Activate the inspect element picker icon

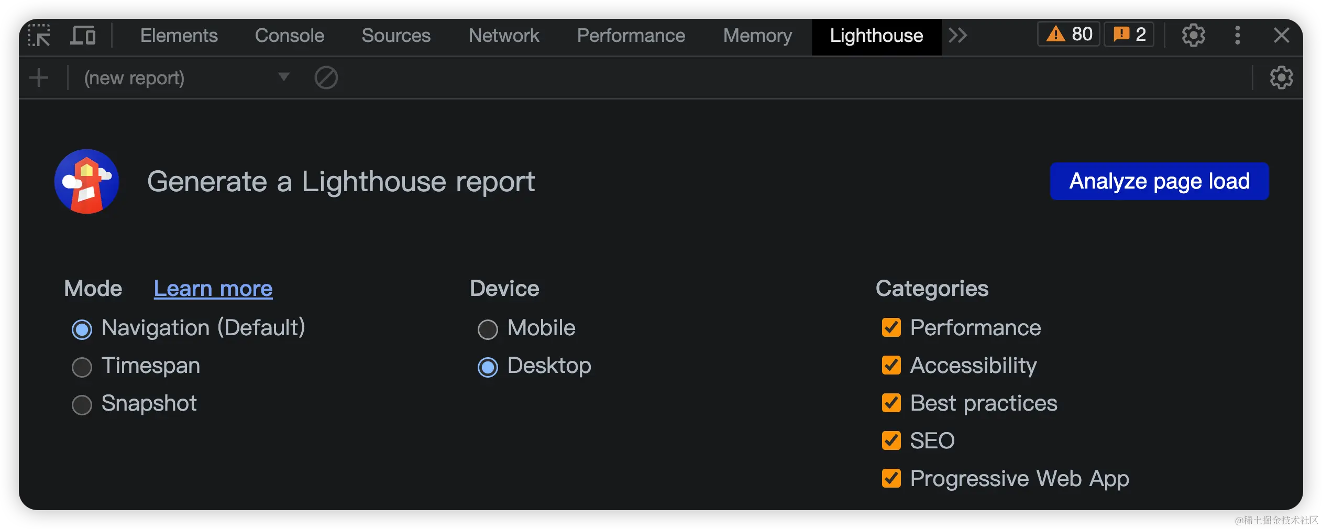click(x=39, y=36)
